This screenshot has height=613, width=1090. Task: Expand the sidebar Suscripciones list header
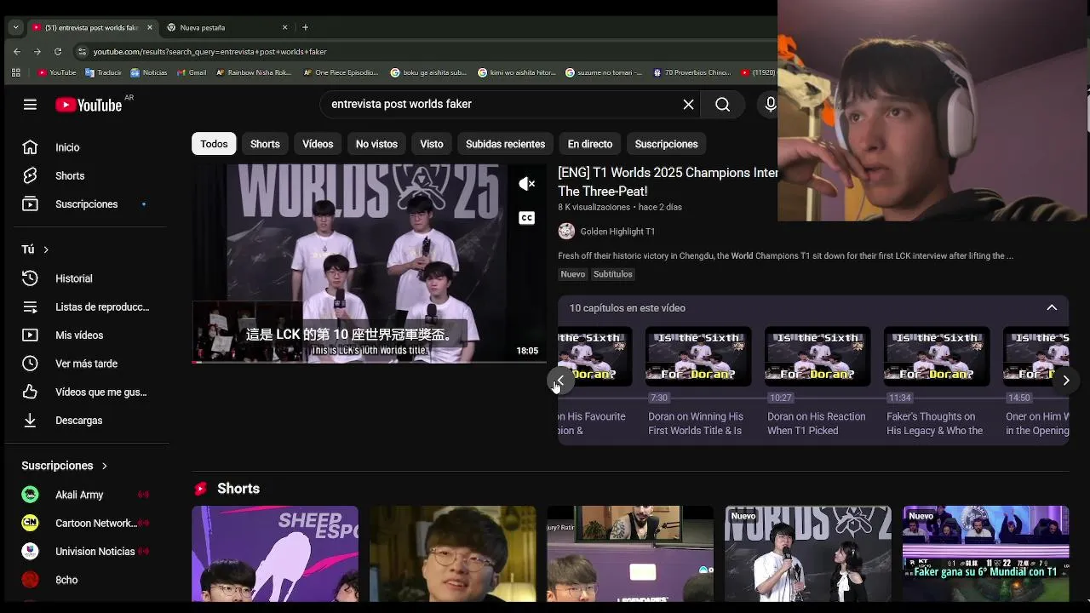tap(65, 466)
